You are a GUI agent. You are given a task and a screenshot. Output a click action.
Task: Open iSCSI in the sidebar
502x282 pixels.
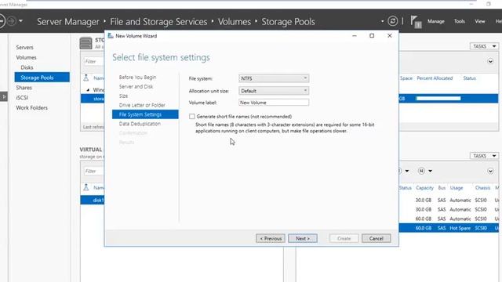[22, 97]
